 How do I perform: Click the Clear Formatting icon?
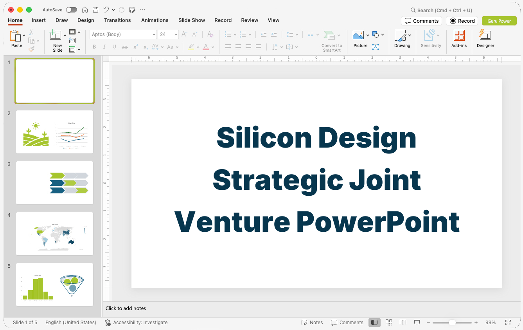[210, 34]
